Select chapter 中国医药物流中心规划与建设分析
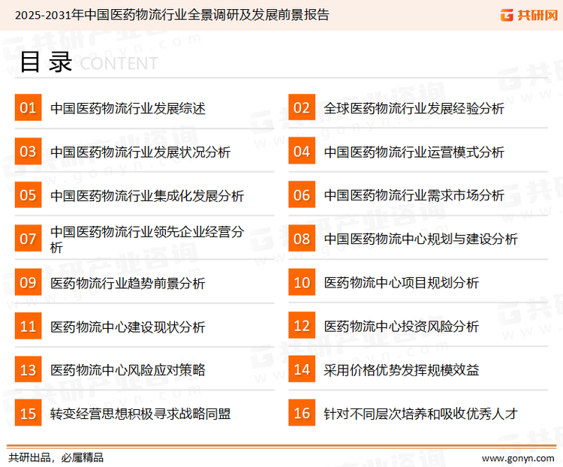Screen dimensions: 563x467 click(x=421, y=240)
